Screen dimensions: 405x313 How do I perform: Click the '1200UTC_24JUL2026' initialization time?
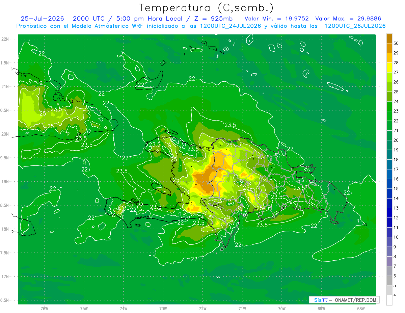coord(231,26)
